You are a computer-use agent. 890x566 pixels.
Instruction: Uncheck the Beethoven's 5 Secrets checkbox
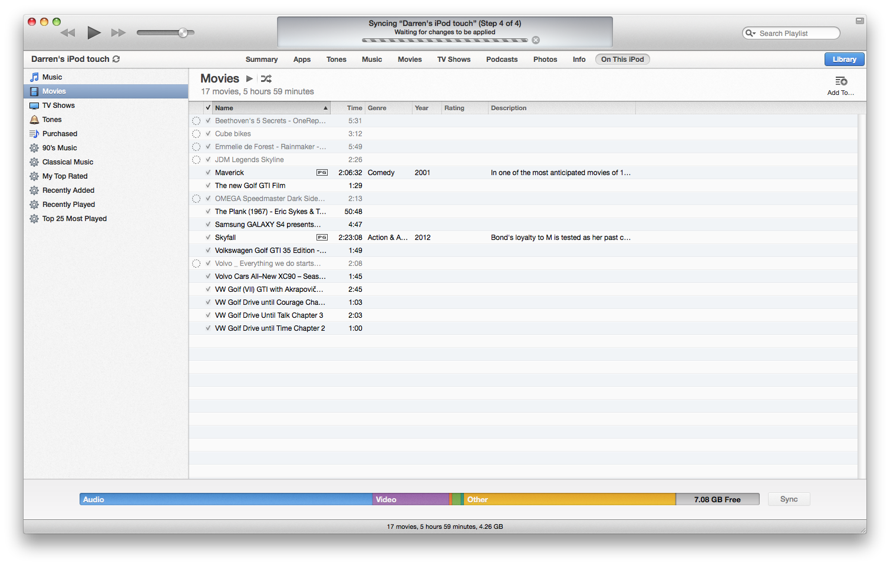pos(208,121)
